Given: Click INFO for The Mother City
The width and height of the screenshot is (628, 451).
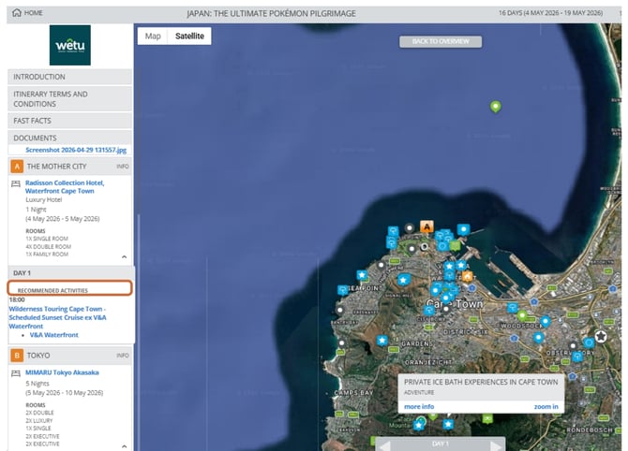Looking at the screenshot, I should point(123,167).
